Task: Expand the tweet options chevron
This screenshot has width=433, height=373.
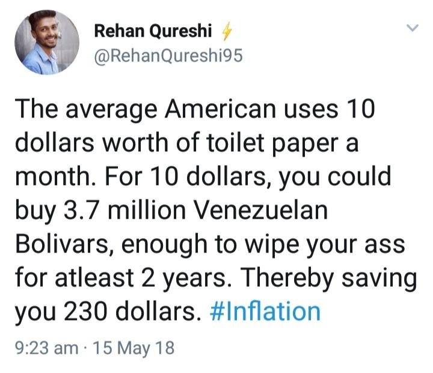Action: 413,28
